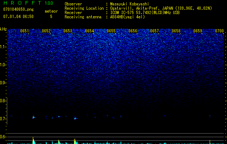This screenshot has height=144, width=227.
Task: Click the 0657 time marker
Action: (154, 31)
